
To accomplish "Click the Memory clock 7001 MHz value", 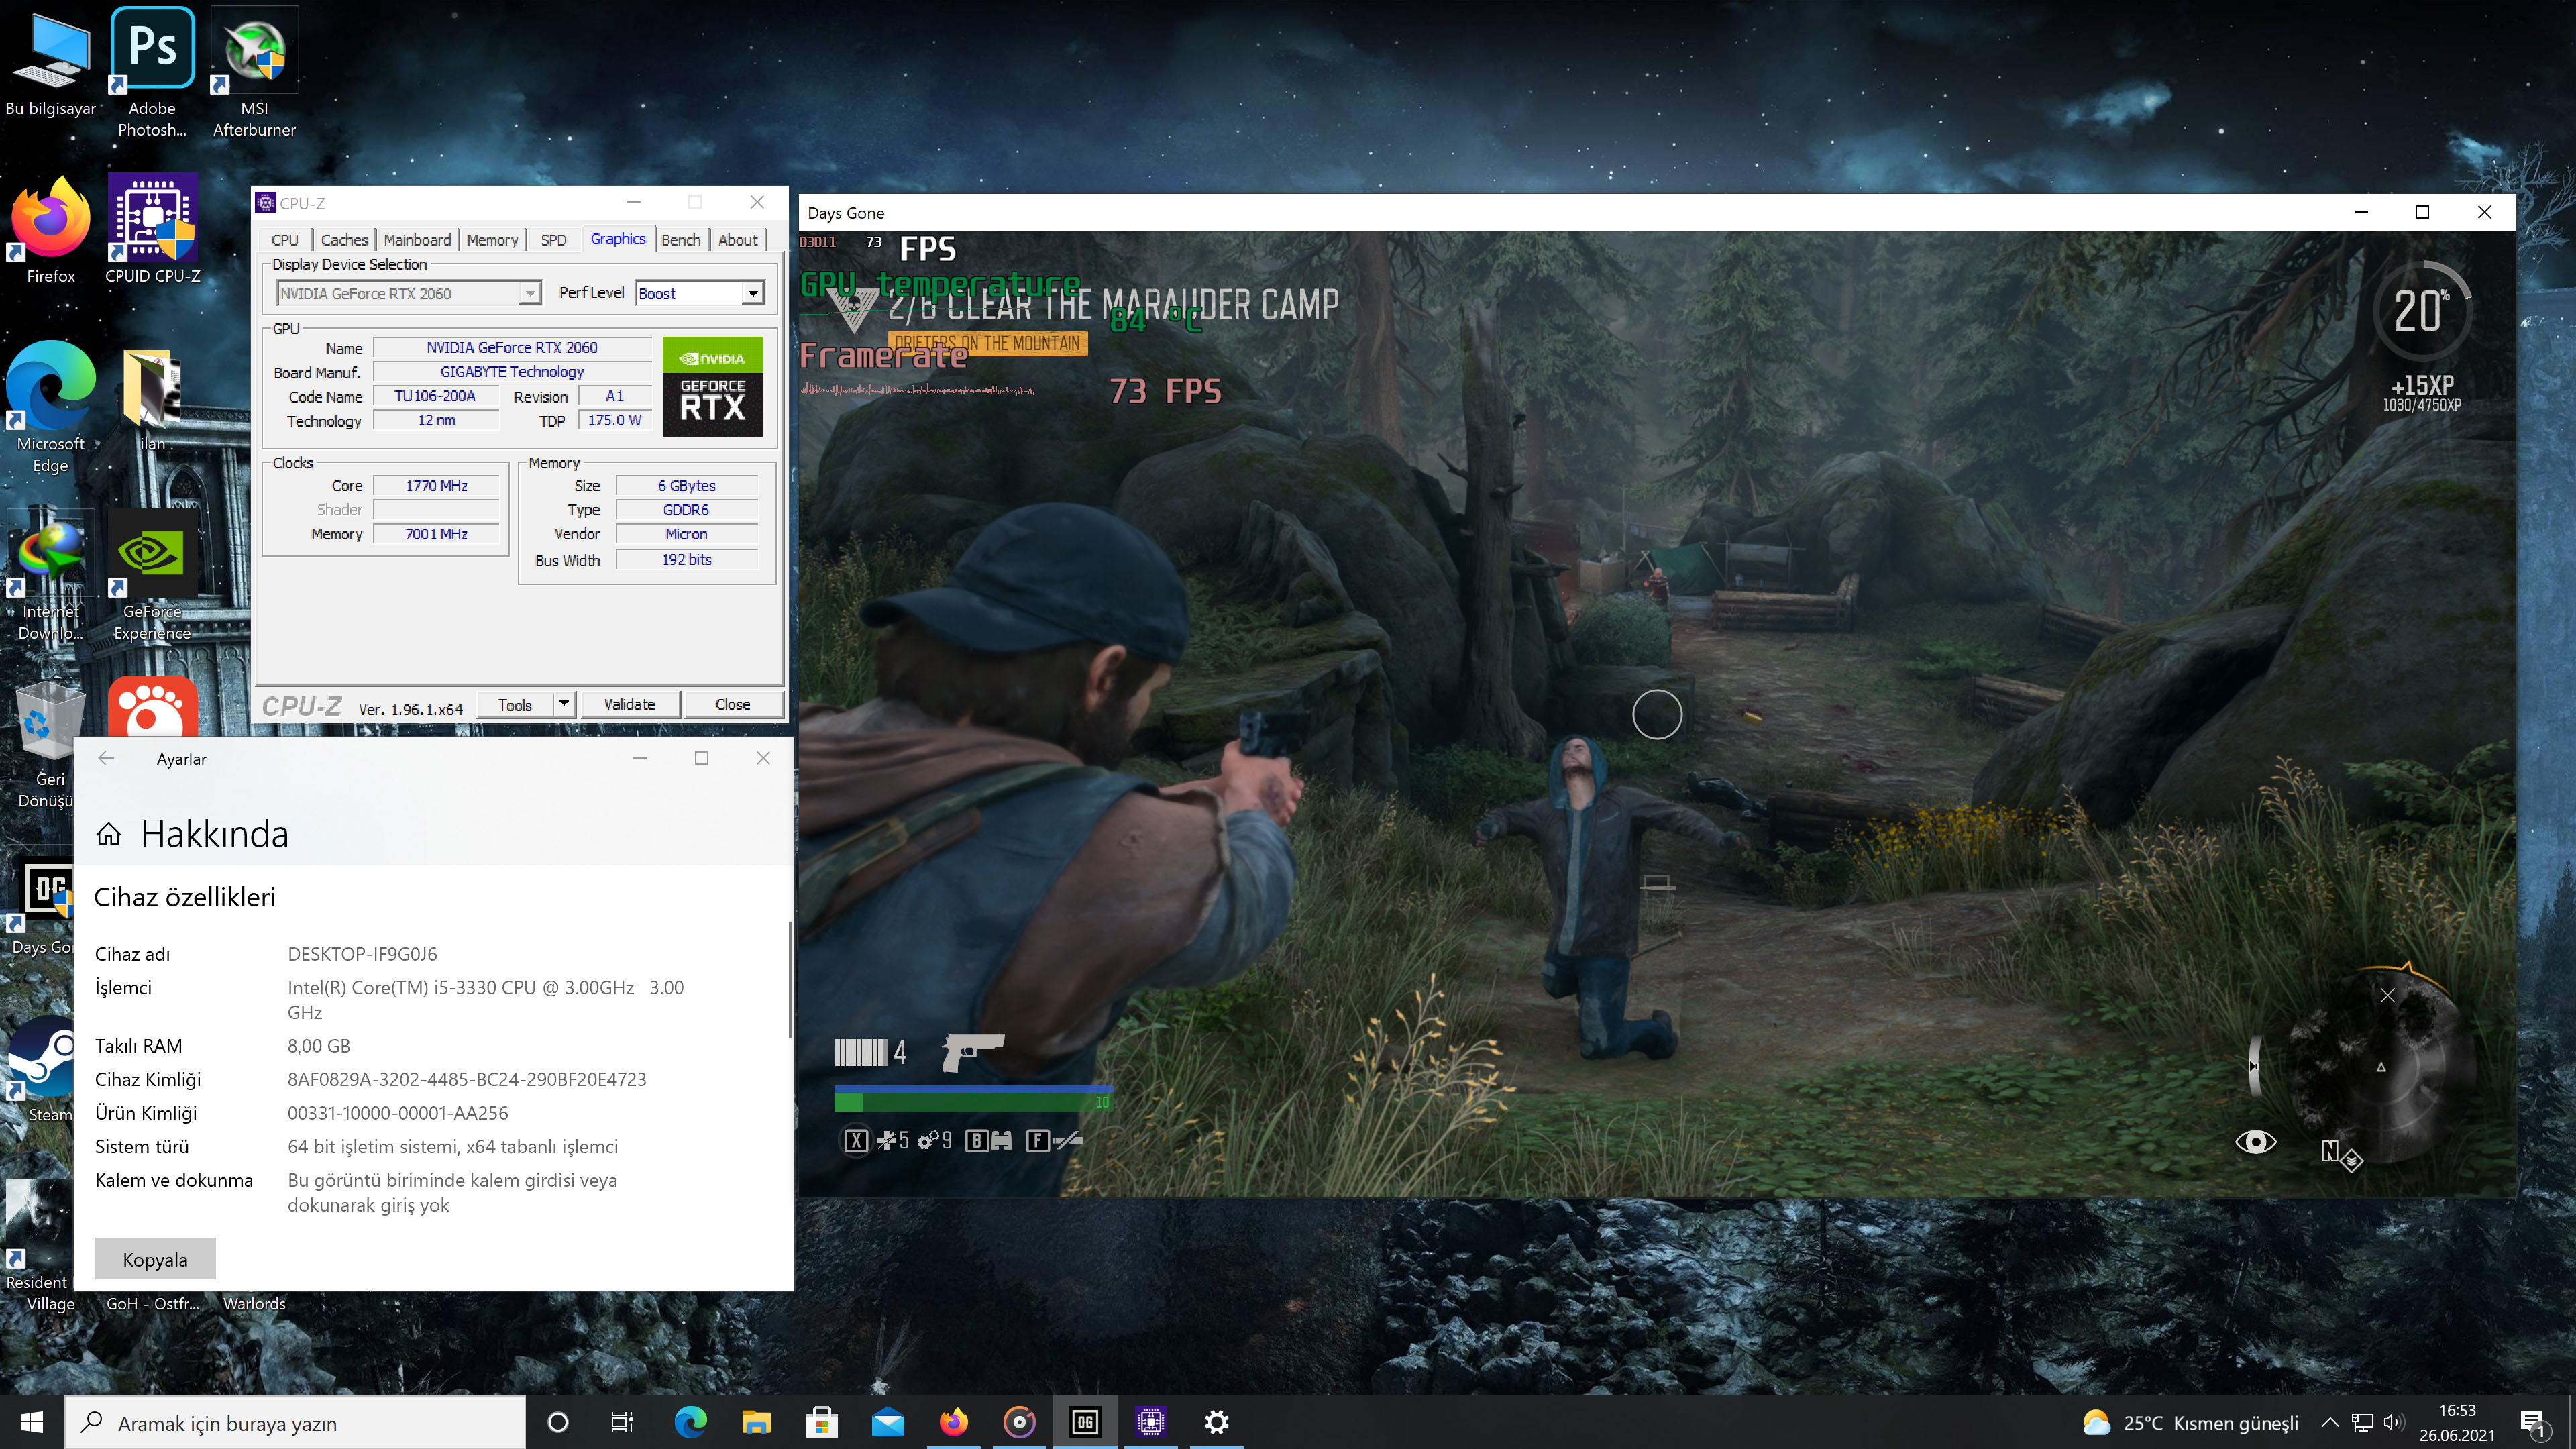I will (x=436, y=534).
